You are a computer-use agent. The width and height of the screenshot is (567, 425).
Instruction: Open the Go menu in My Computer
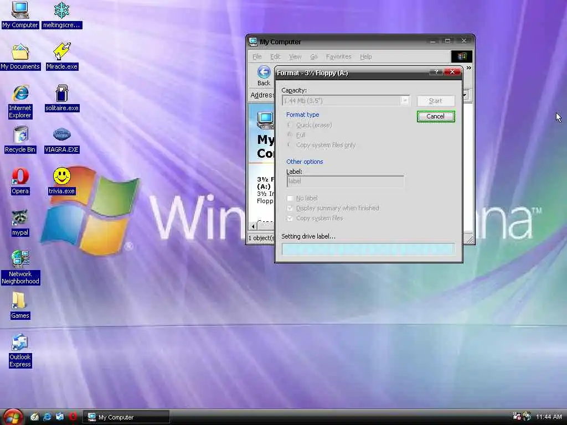click(x=313, y=56)
